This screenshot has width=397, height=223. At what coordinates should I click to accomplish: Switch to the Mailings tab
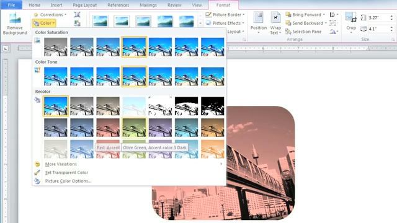[x=148, y=5]
